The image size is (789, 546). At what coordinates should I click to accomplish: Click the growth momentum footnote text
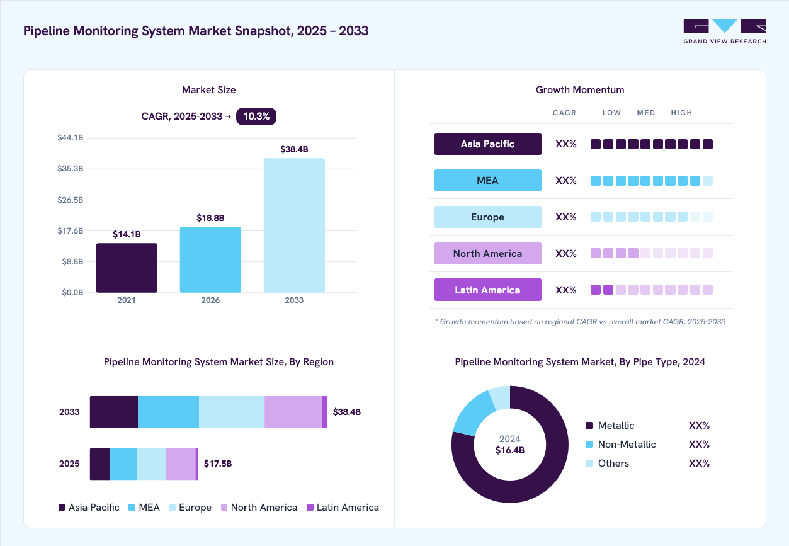coord(580,322)
